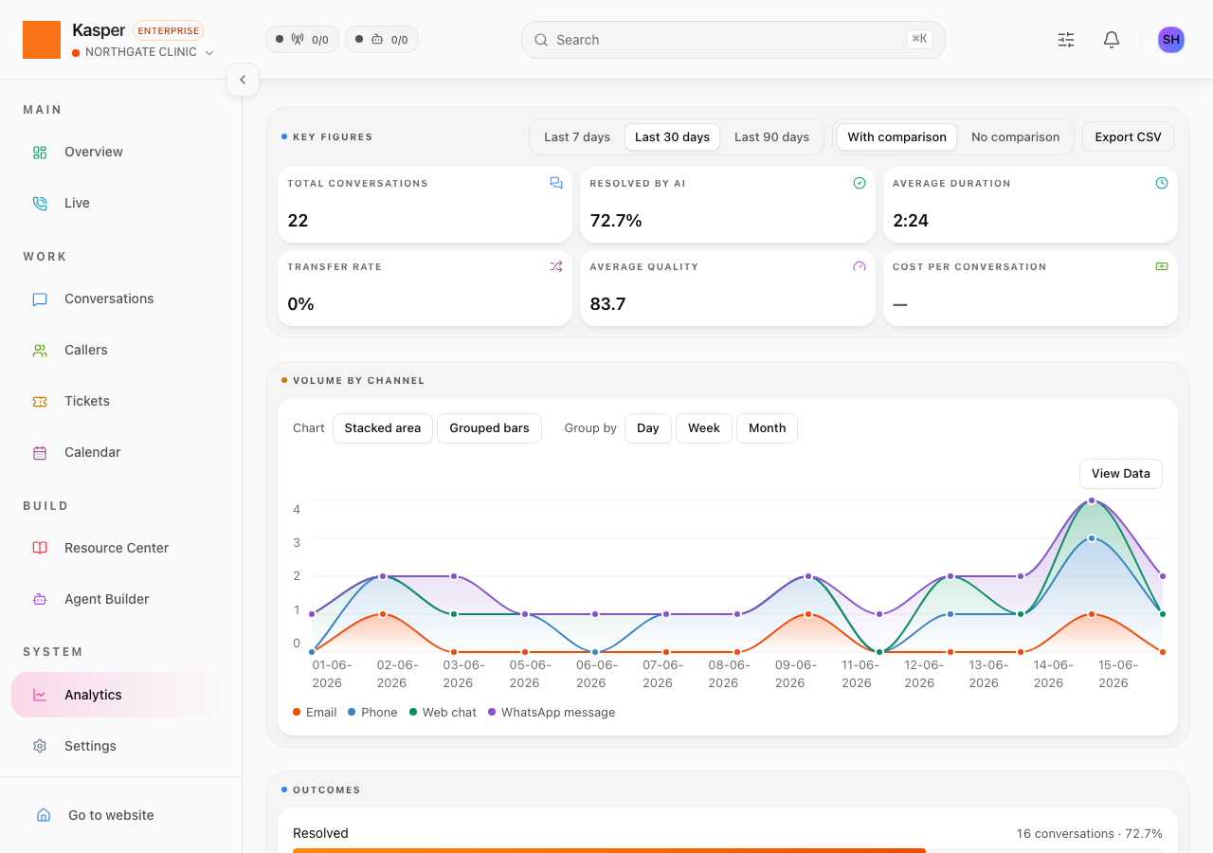Select the Last 30 days range

(672, 136)
